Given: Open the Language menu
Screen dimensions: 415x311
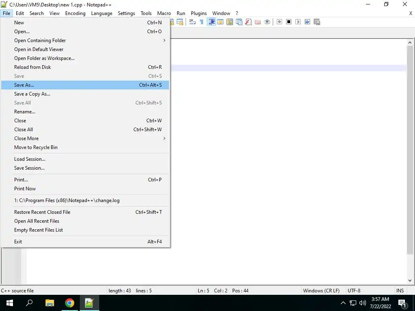Looking at the screenshot, I should (102, 13).
